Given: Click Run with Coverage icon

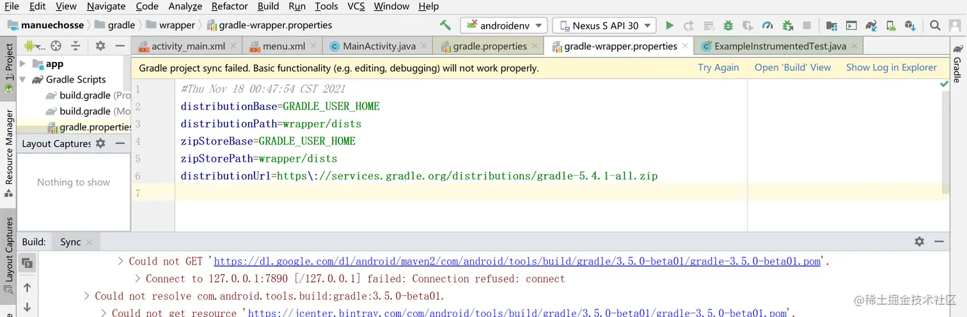Looking at the screenshot, I should point(748,26).
